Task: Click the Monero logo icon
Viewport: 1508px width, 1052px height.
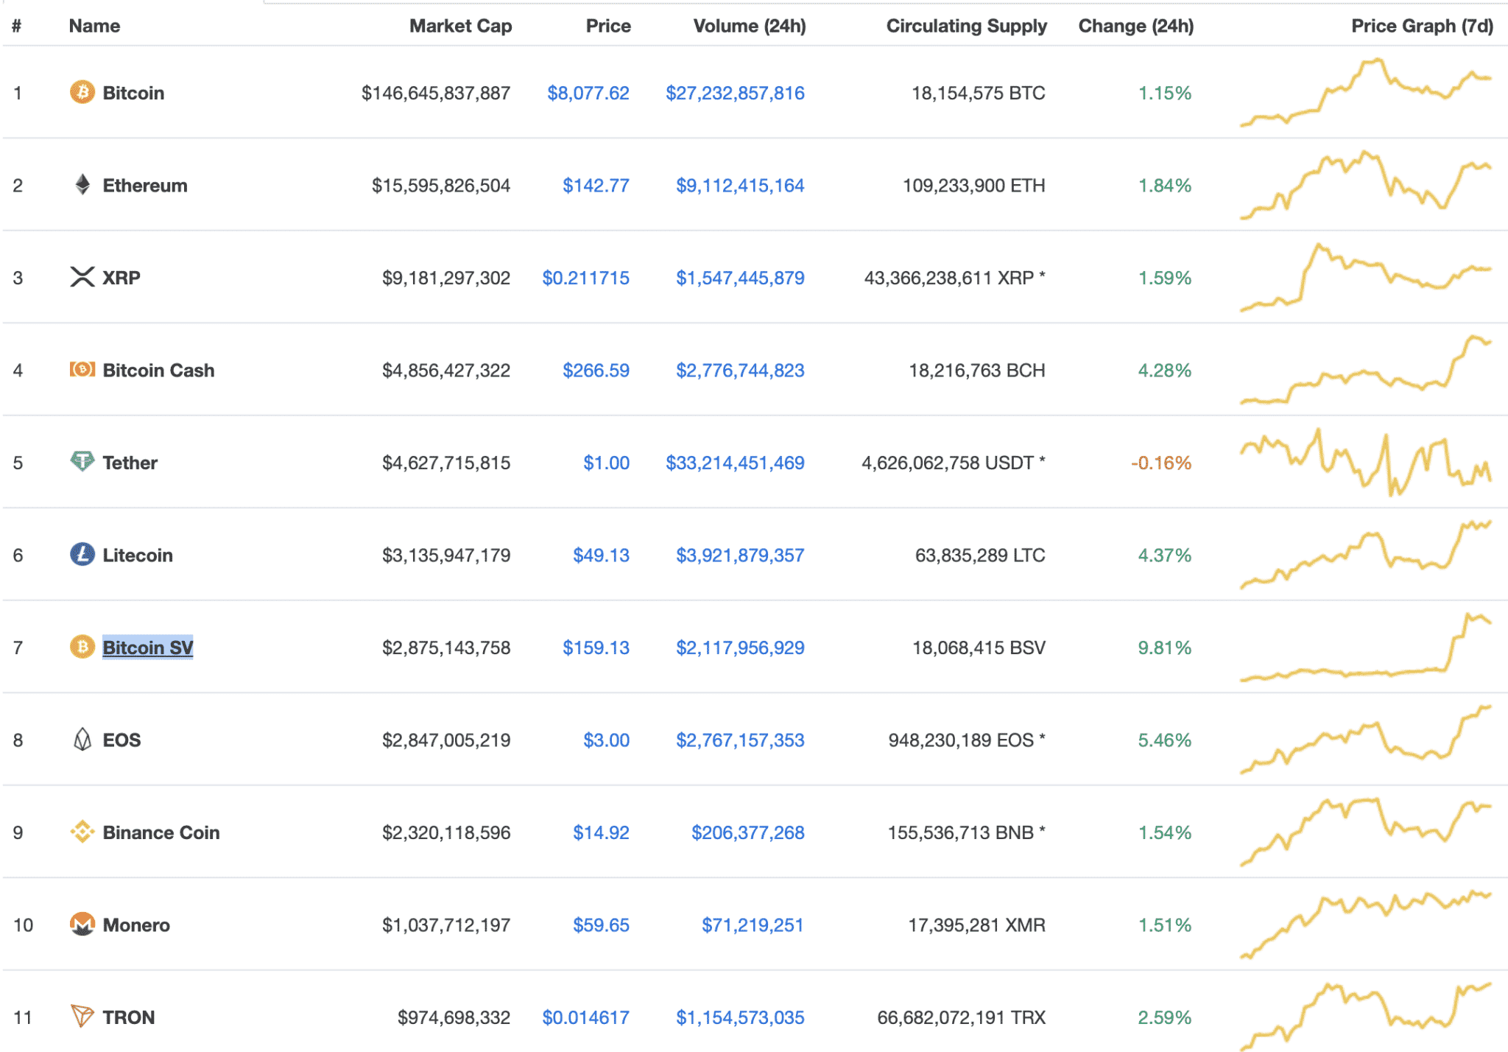Action: click(82, 924)
